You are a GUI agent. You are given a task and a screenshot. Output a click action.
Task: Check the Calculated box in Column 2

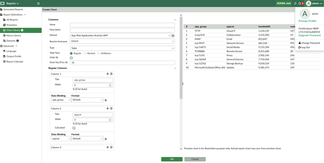(74, 128)
